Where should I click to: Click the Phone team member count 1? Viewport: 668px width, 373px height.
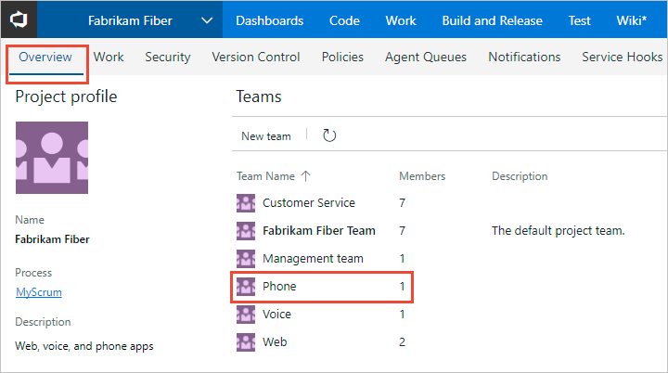[402, 287]
